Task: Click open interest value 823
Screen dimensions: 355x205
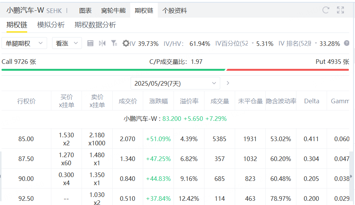Action: click(250, 179)
